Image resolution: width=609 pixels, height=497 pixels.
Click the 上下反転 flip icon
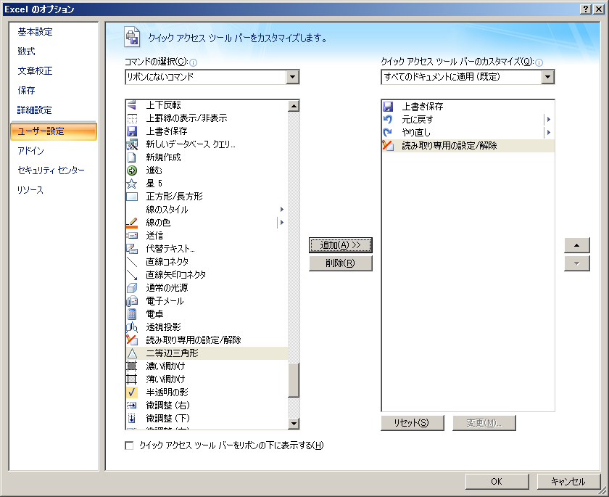coord(132,105)
